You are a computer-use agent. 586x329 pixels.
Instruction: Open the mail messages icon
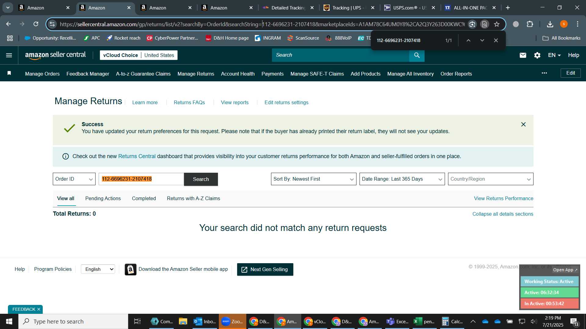523,55
